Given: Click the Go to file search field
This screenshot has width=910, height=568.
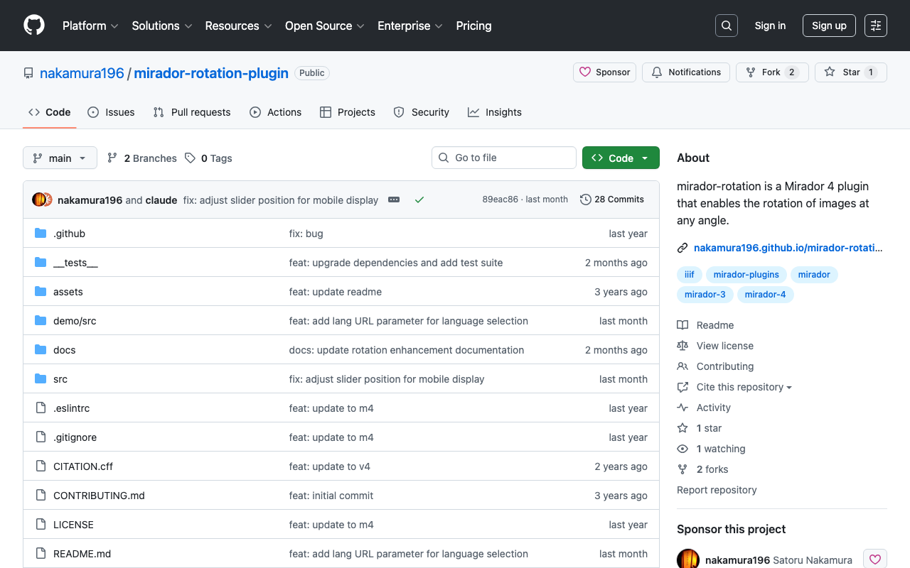Looking at the screenshot, I should pos(504,158).
